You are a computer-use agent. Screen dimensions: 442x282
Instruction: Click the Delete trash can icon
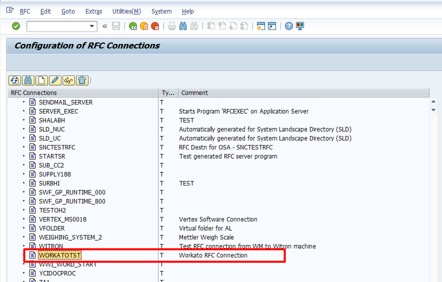coord(82,80)
